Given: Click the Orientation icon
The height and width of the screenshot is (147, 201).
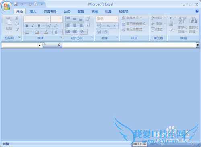Looking at the screenshot, I should (x=82, y=32).
